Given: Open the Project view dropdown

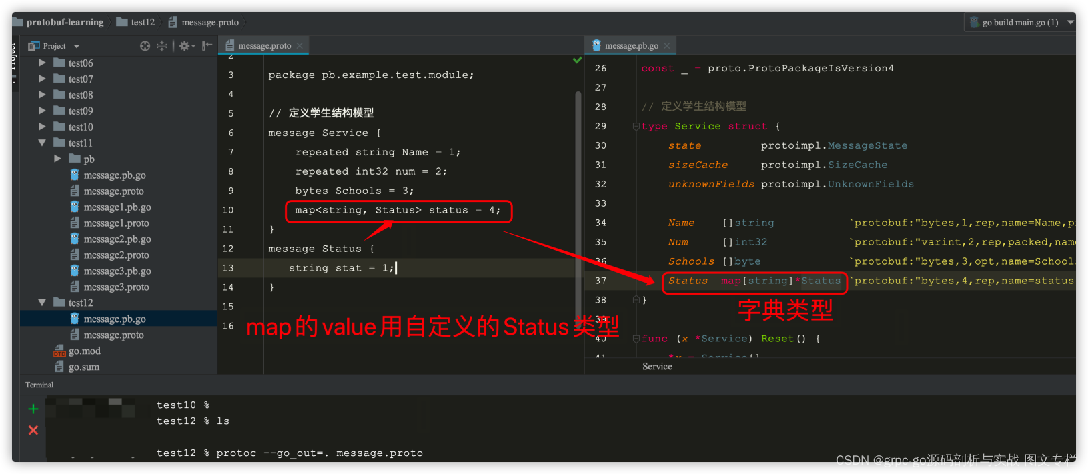Looking at the screenshot, I should tap(77, 47).
